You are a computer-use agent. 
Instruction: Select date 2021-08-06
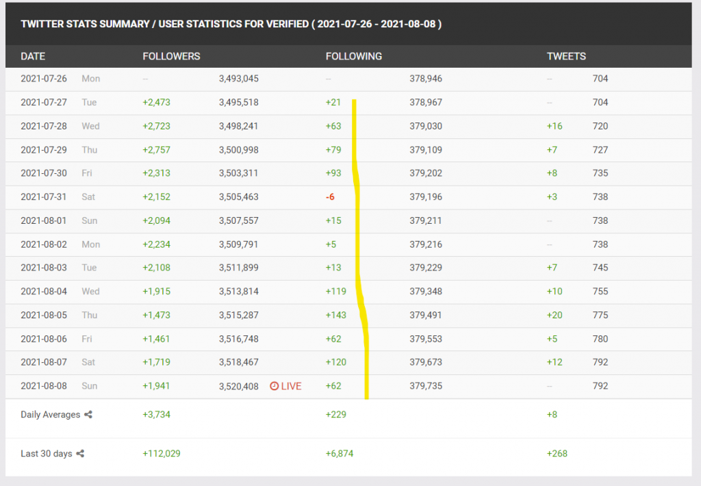click(x=43, y=339)
